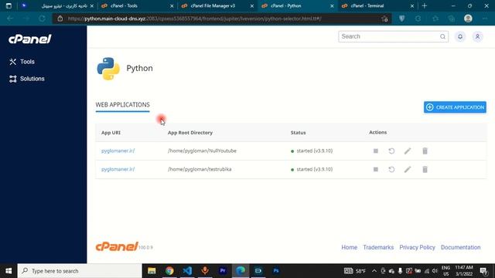Open the pyglomaner.ir link for NullYoutube
The height and width of the screenshot is (278, 495).
[x=118, y=151]
